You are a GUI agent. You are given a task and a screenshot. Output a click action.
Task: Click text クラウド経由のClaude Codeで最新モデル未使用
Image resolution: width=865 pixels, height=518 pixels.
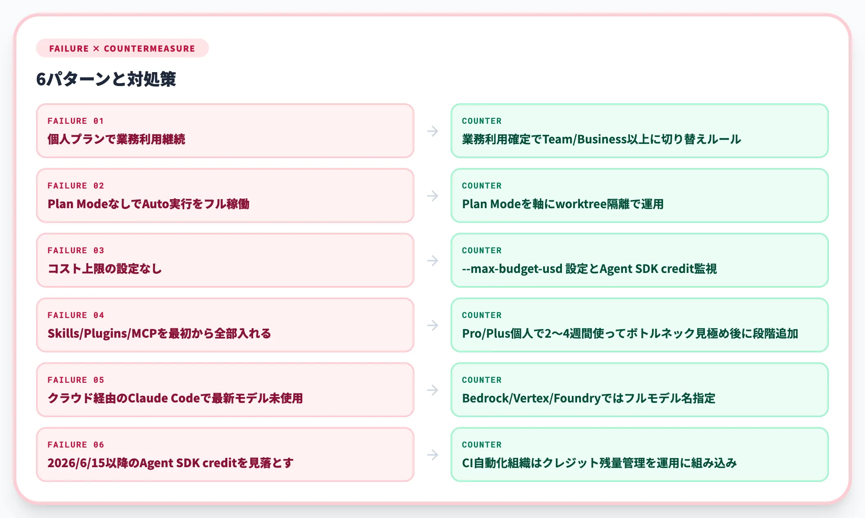175,398
